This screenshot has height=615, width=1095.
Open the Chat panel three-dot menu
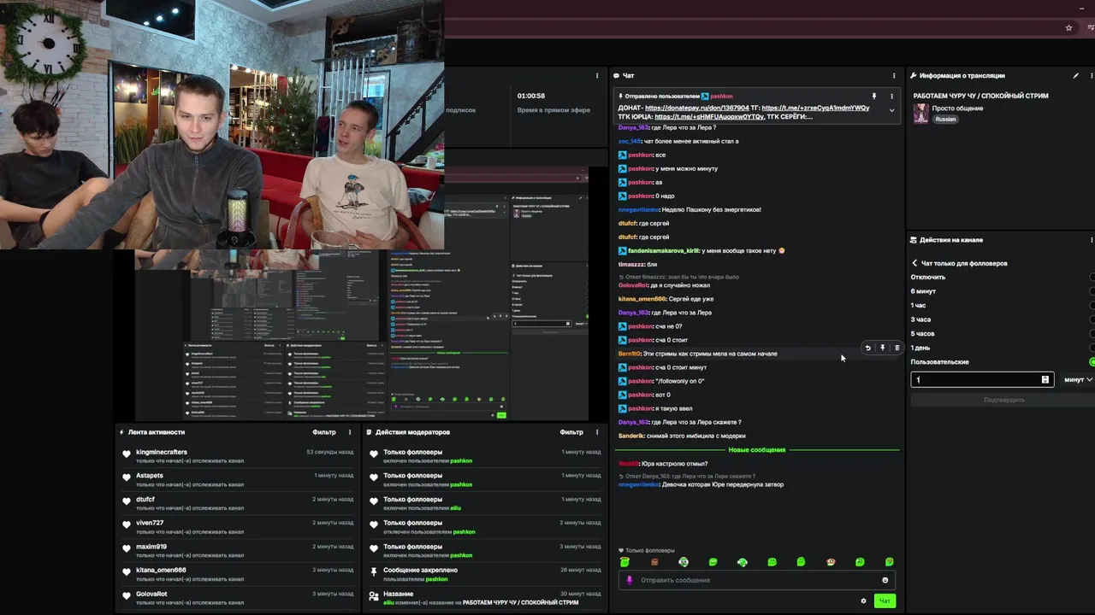[894, 76]
